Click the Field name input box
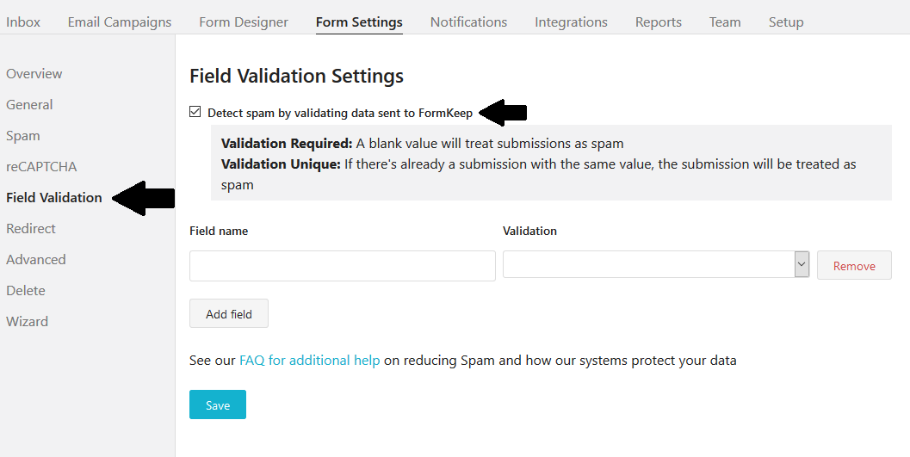The width and height of the screenshot is (910, 457). pos(342,266)
